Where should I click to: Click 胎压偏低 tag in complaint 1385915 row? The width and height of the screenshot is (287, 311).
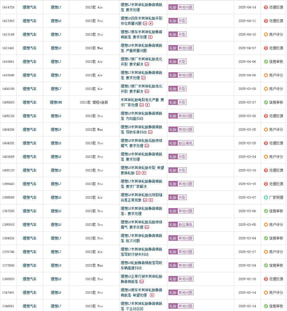186,225
